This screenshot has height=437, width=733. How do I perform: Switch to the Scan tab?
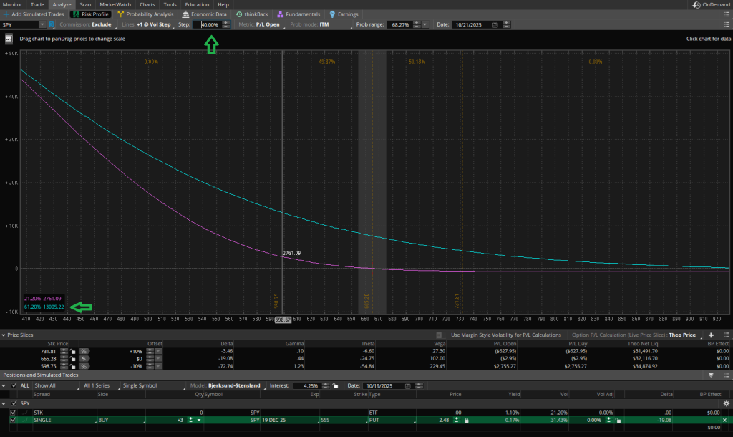(x=84, y=4)
